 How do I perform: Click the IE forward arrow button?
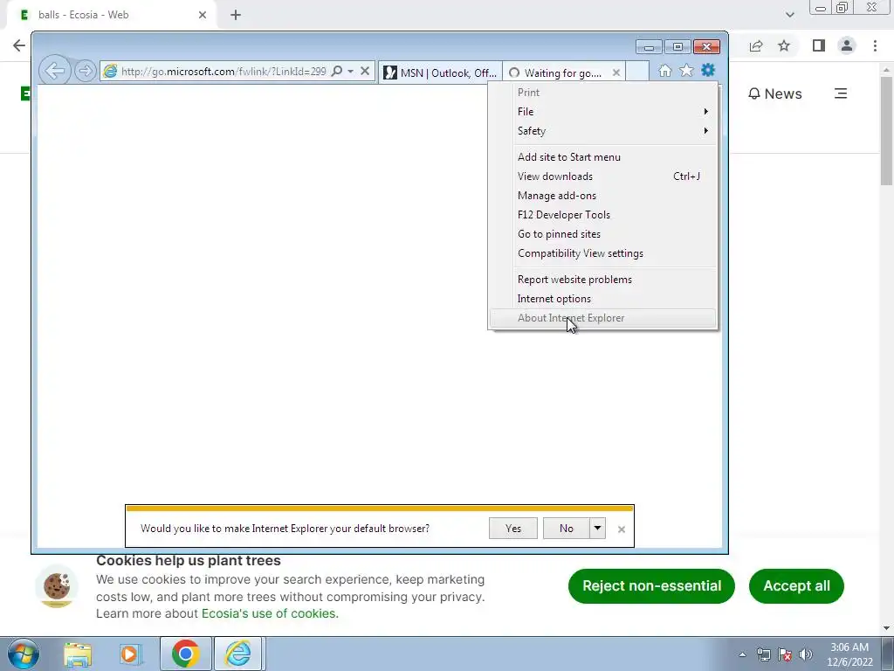tap(85, 72)
